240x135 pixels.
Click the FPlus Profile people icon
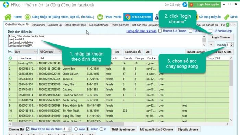(100, 17)
